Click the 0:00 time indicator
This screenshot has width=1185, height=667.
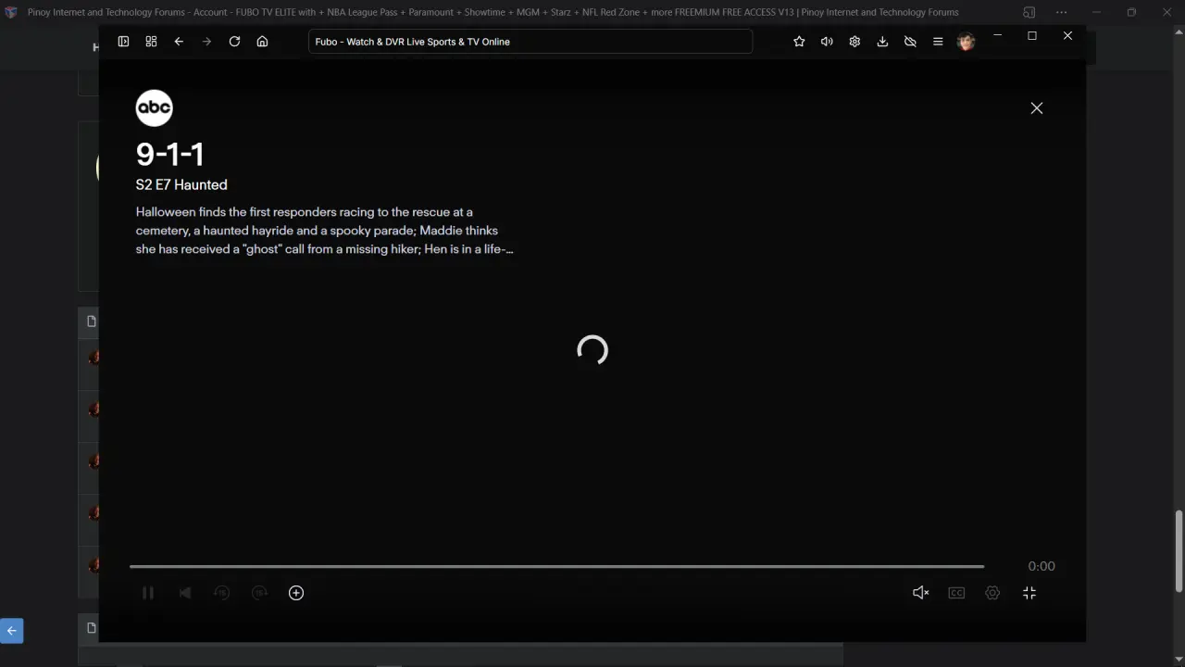tap(1042, 566)
